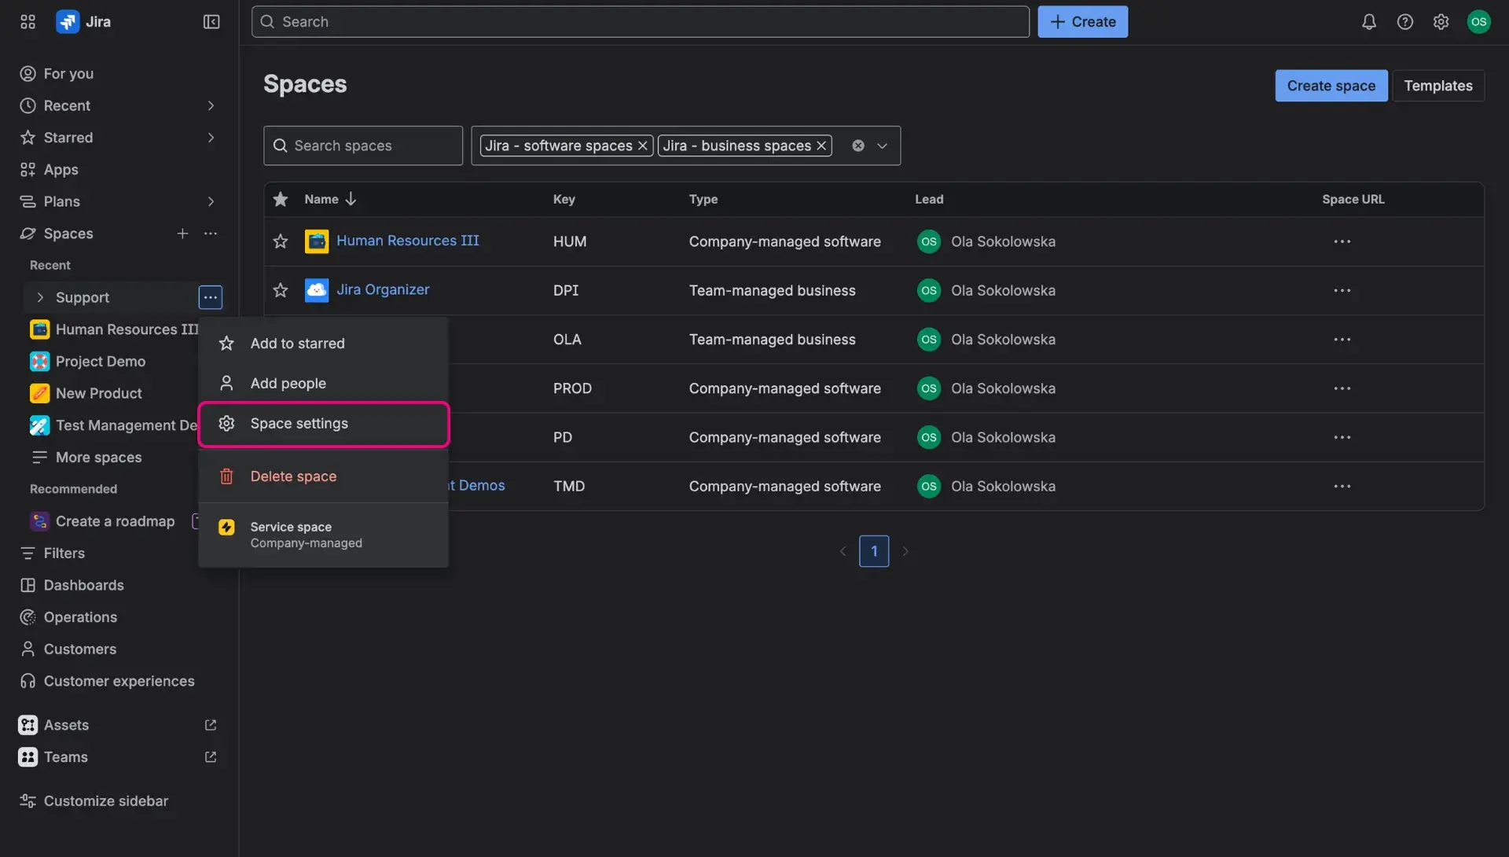1509x857 pixels.
Task: Open the filters dropdown chevron
Action: tap(883, 145)
